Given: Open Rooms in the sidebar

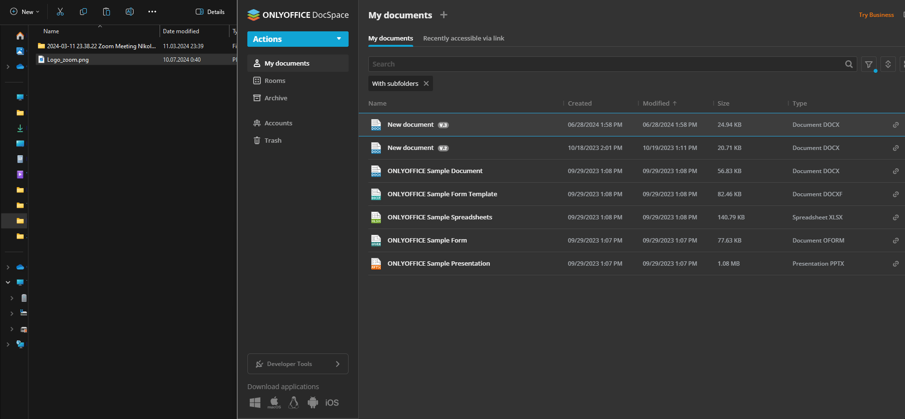Looking at the screenshot, I should tap(298, 81).
